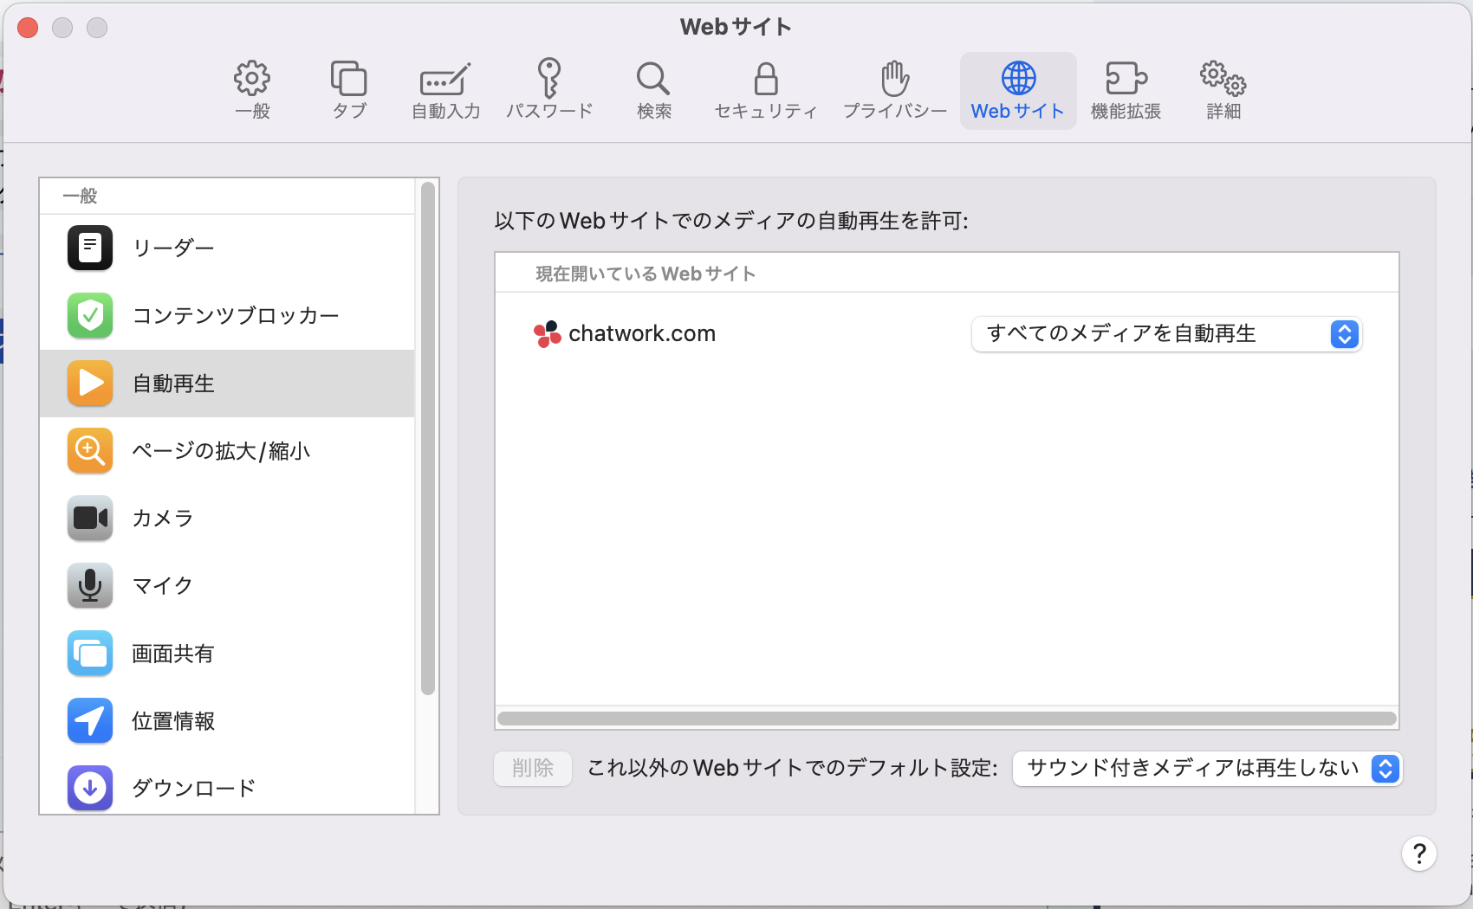Open the パスワード preferences tab

(548, 89)
